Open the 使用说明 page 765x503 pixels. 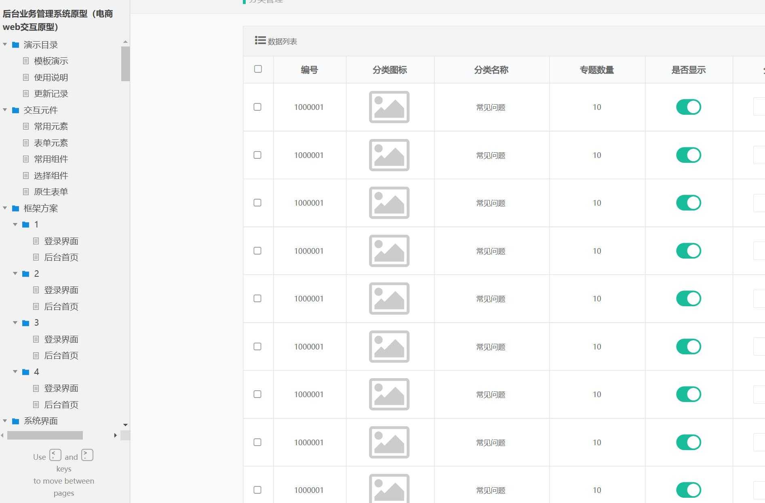[x=51, y=78]
